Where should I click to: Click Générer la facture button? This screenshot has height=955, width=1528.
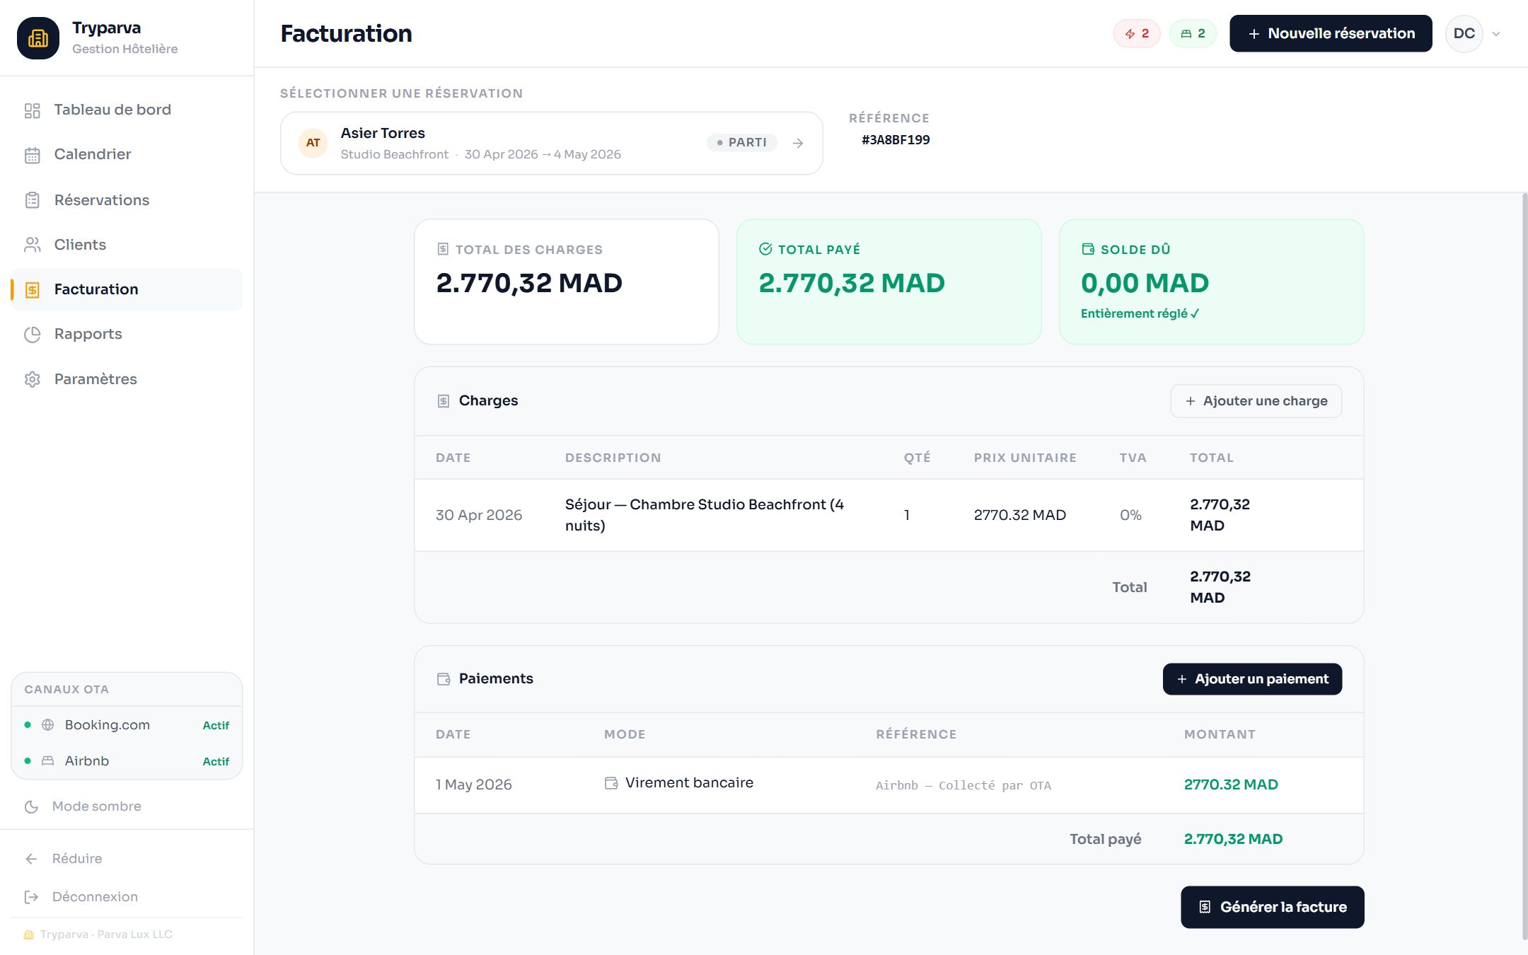[1272, 907]
